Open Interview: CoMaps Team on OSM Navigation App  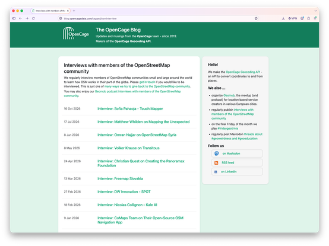(x=140, y=221)
